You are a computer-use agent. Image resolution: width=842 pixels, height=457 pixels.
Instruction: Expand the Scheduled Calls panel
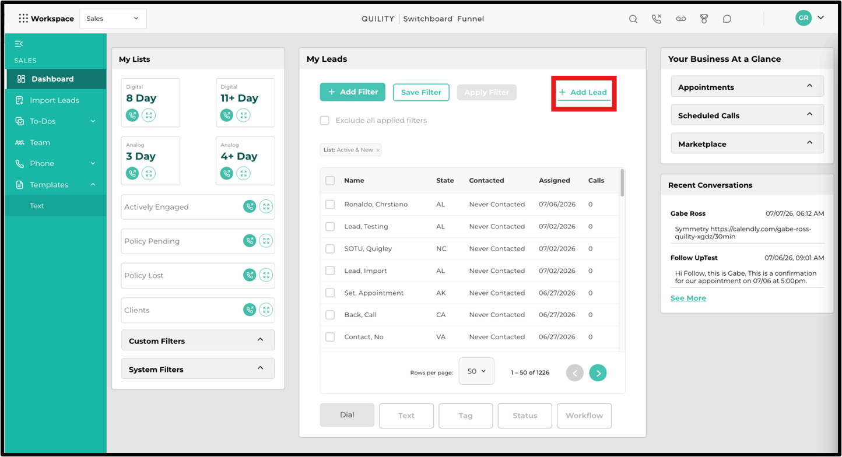747,115
